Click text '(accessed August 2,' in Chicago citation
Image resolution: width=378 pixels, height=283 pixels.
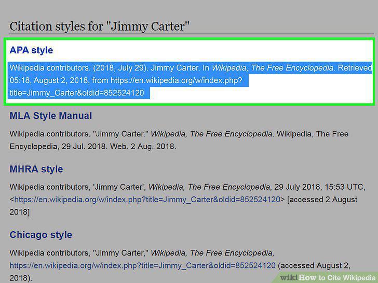tap(314, 266)
